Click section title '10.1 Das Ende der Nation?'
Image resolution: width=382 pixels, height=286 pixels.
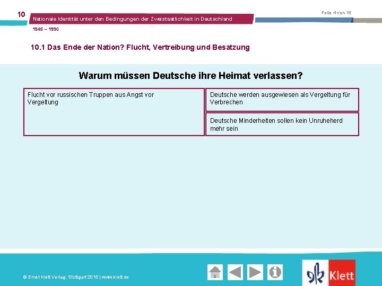coord(77,47)
